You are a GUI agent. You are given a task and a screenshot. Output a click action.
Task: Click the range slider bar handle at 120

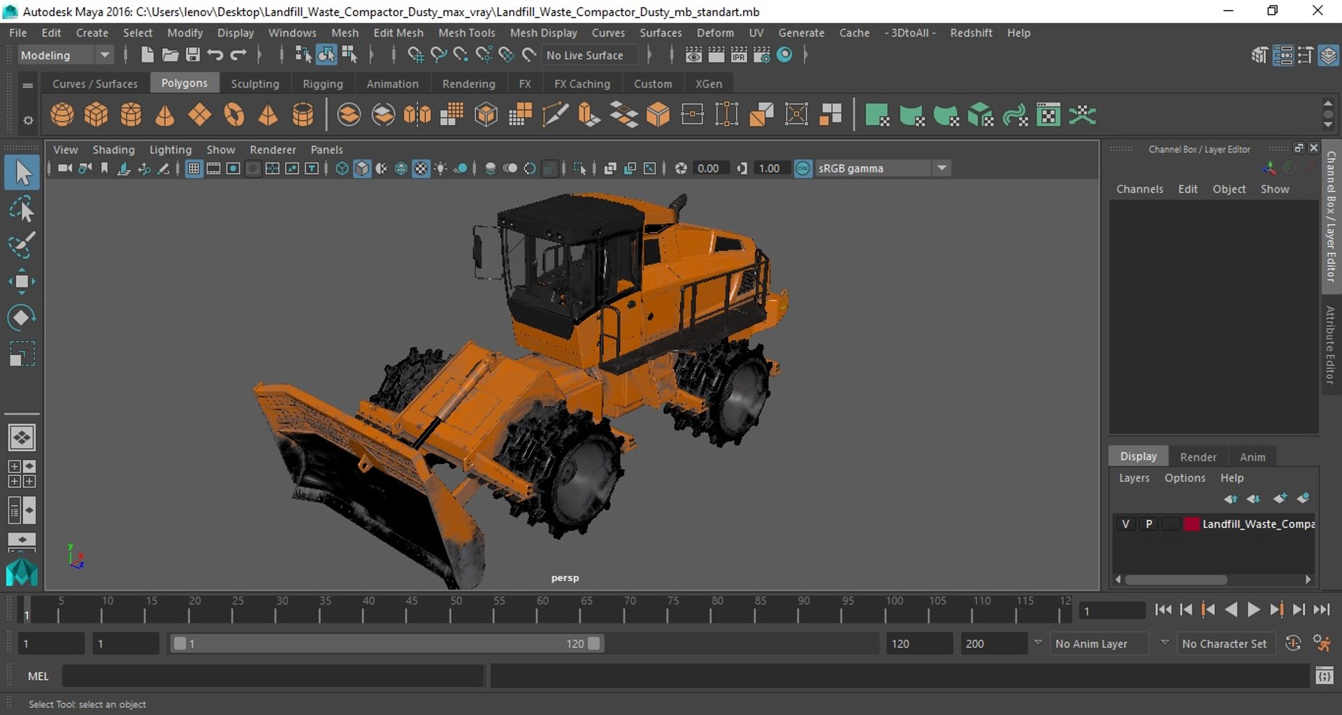pyautogui.click(x=593, y=644)
